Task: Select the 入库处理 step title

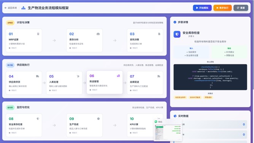Action: click(54, 82)
